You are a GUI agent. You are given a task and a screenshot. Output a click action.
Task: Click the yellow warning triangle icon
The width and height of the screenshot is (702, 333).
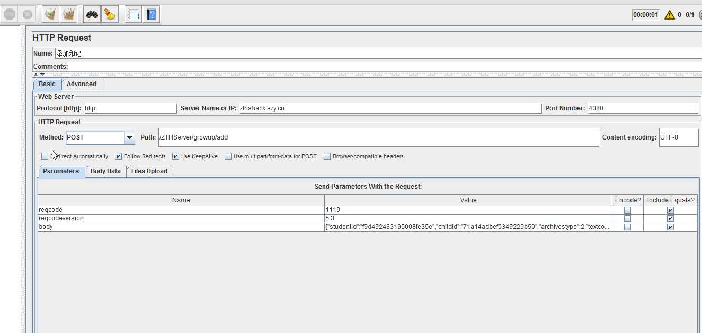[x=670, y=15]
